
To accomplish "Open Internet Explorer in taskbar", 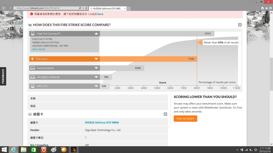I will [13, 150].
